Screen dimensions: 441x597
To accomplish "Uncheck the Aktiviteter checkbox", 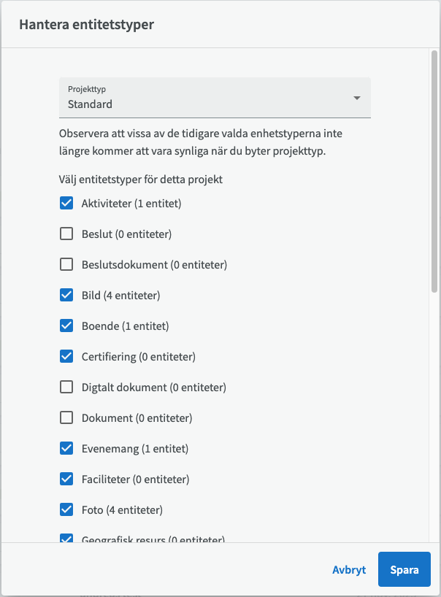I will [66, 203].
